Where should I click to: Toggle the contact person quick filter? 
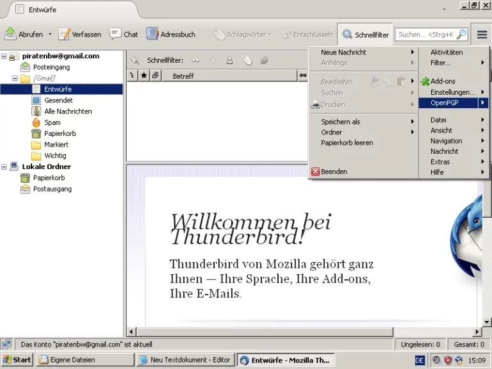pos(230,61)
